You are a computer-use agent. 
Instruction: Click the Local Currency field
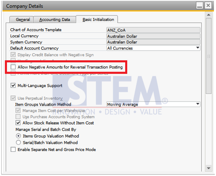click(153, 36)
